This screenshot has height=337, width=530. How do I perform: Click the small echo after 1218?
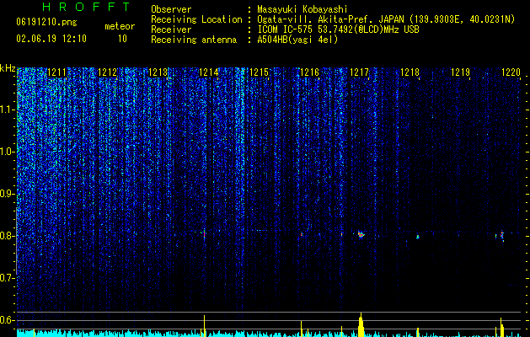click(417, 237)
